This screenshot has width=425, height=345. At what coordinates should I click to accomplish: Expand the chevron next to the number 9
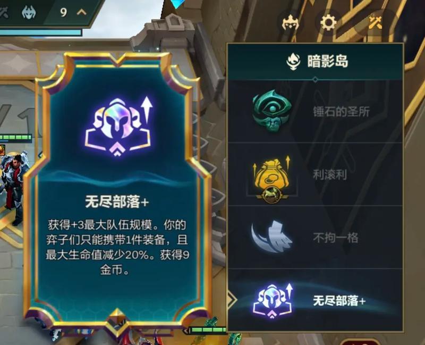coord(82,12)
